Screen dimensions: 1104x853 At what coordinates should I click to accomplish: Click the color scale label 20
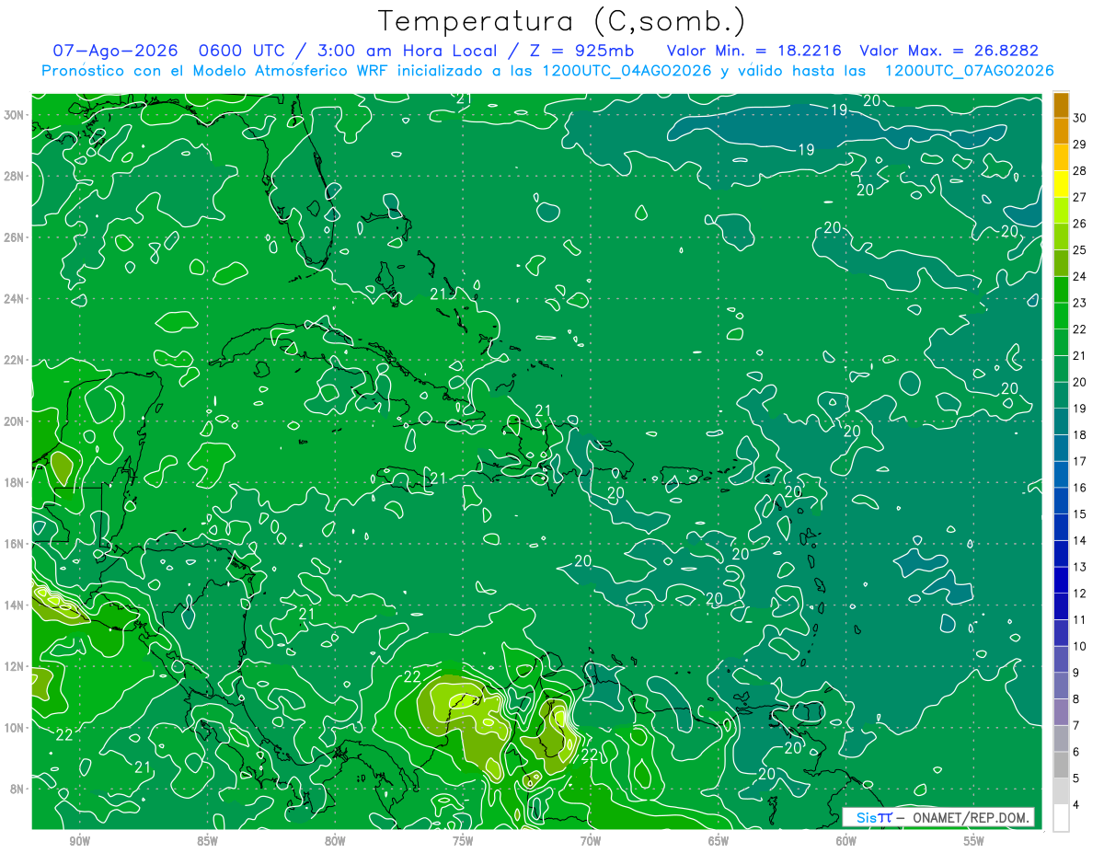pos(1080,382)
